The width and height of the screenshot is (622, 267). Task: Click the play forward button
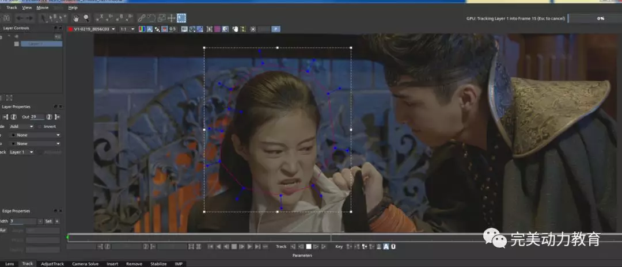pos(250,246)
